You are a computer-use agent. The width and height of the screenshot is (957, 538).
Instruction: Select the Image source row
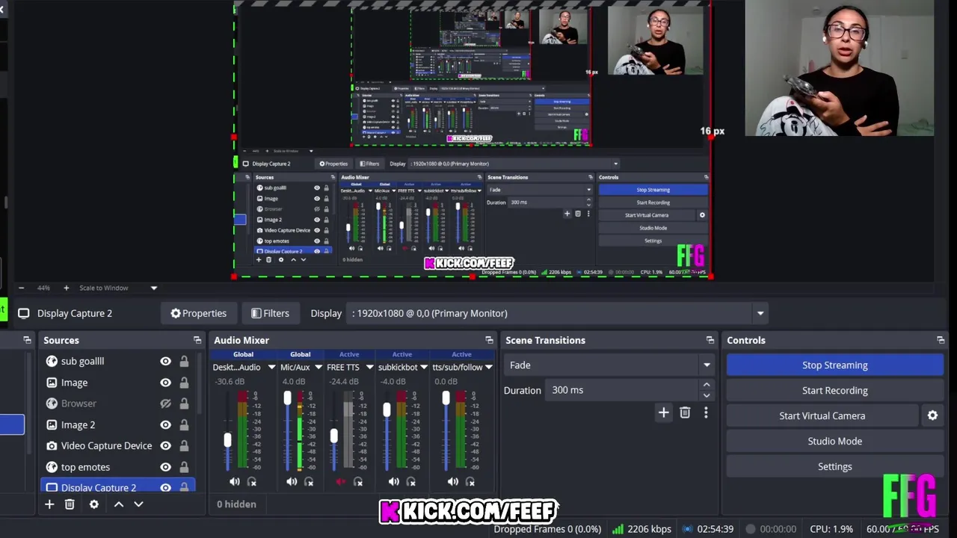click(118, 383)
